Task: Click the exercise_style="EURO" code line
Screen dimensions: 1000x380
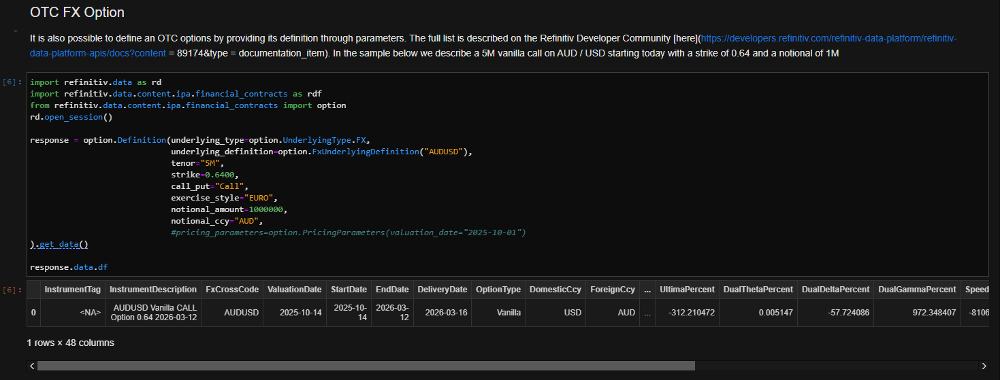Action: point(224,198)
